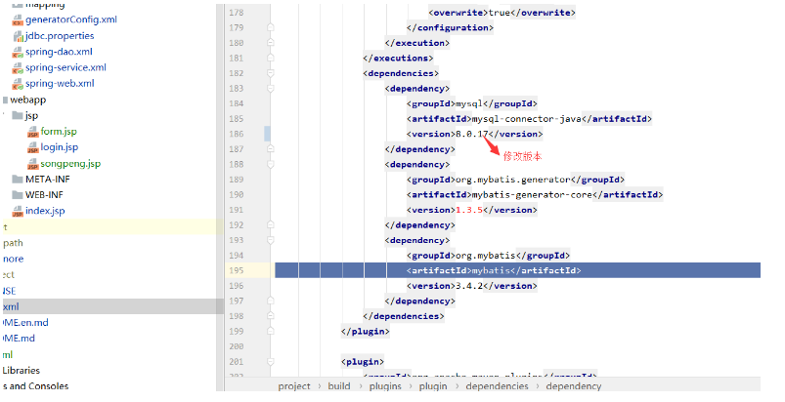The image size is (785, 402).
Task: Click 'project' in the breadcrumb bar
Action: [294, 386]
